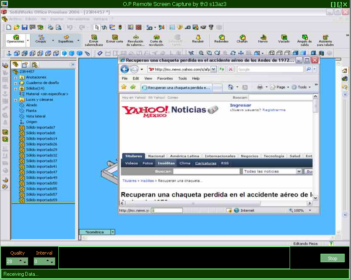Switch to the América Latina news tab
The height and width of the screenshot is (280, 351).
[x=185, y=156]
